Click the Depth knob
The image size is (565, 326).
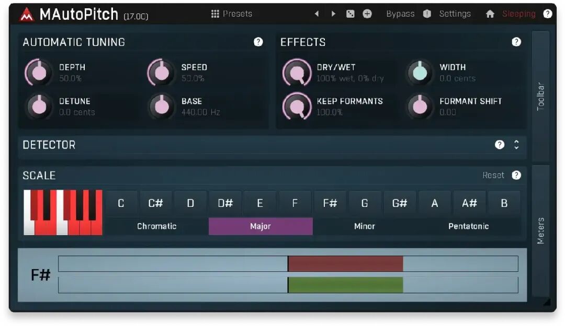point(39,73)
